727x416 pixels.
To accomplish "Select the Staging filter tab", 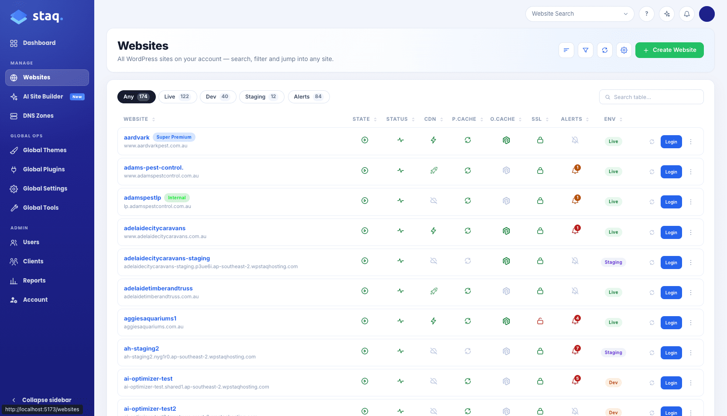I will click(x=261, y=97).
